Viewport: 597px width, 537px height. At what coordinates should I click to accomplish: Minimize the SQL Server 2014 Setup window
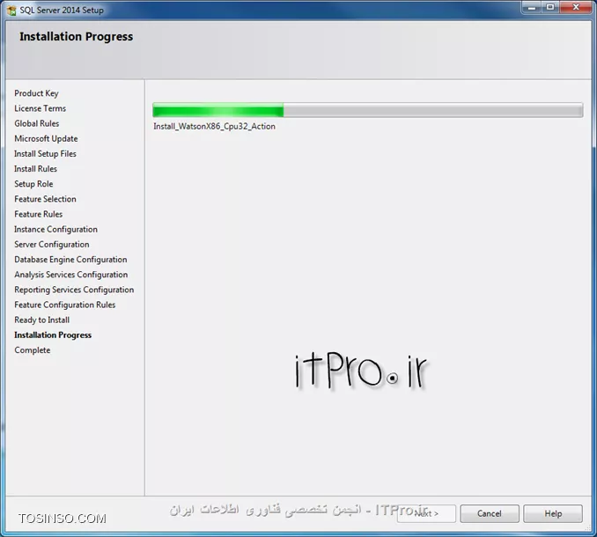click(532, 8)
